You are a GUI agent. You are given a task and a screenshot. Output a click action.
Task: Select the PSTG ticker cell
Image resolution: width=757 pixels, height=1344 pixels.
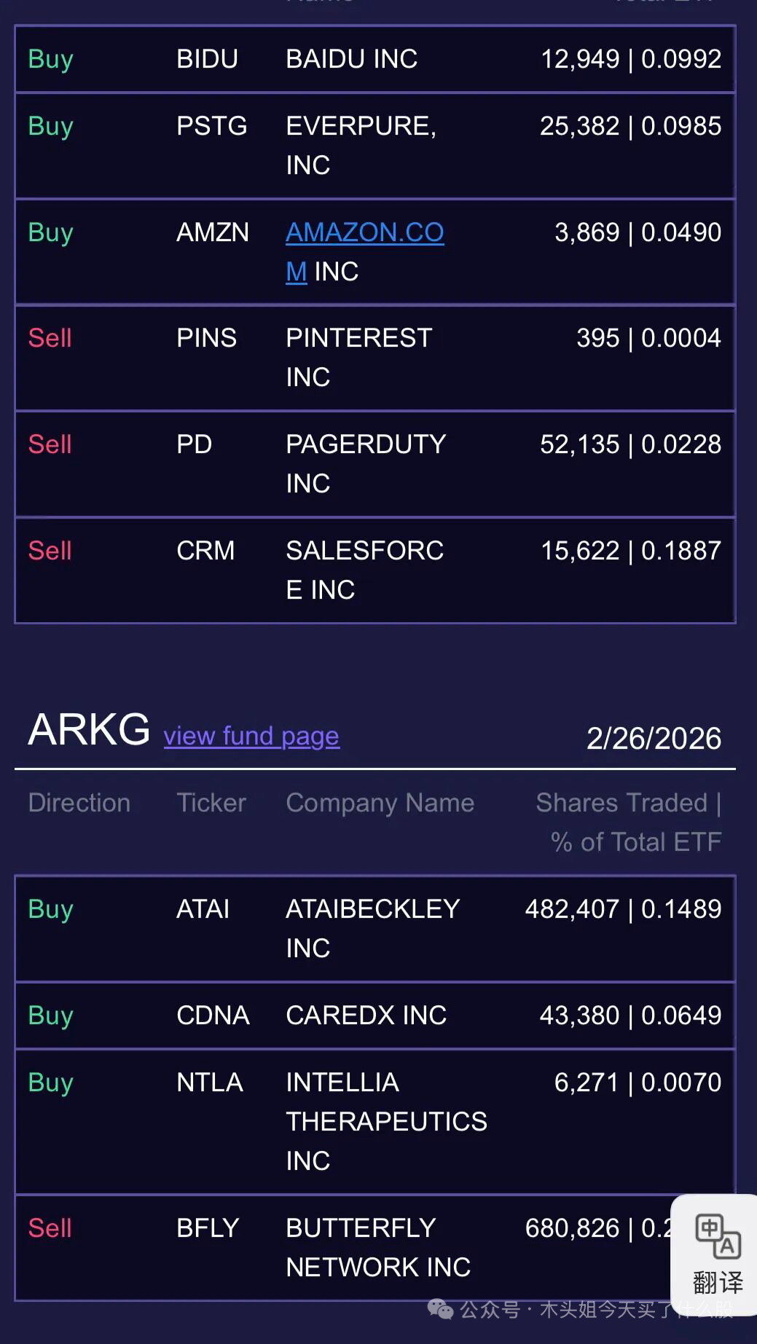point(211,126)
